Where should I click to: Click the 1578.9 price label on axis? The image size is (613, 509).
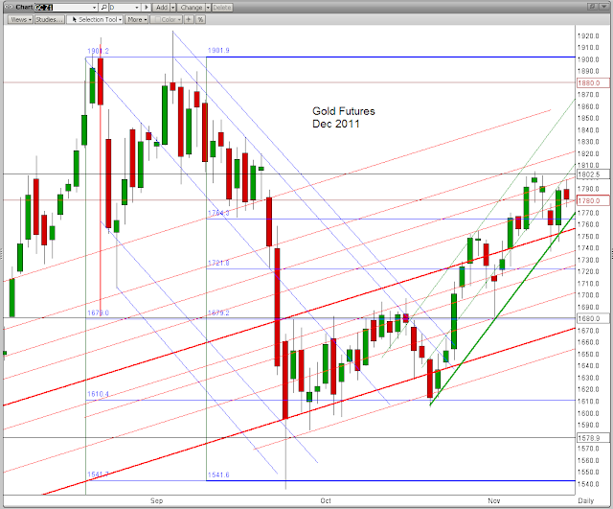[593, 438]
